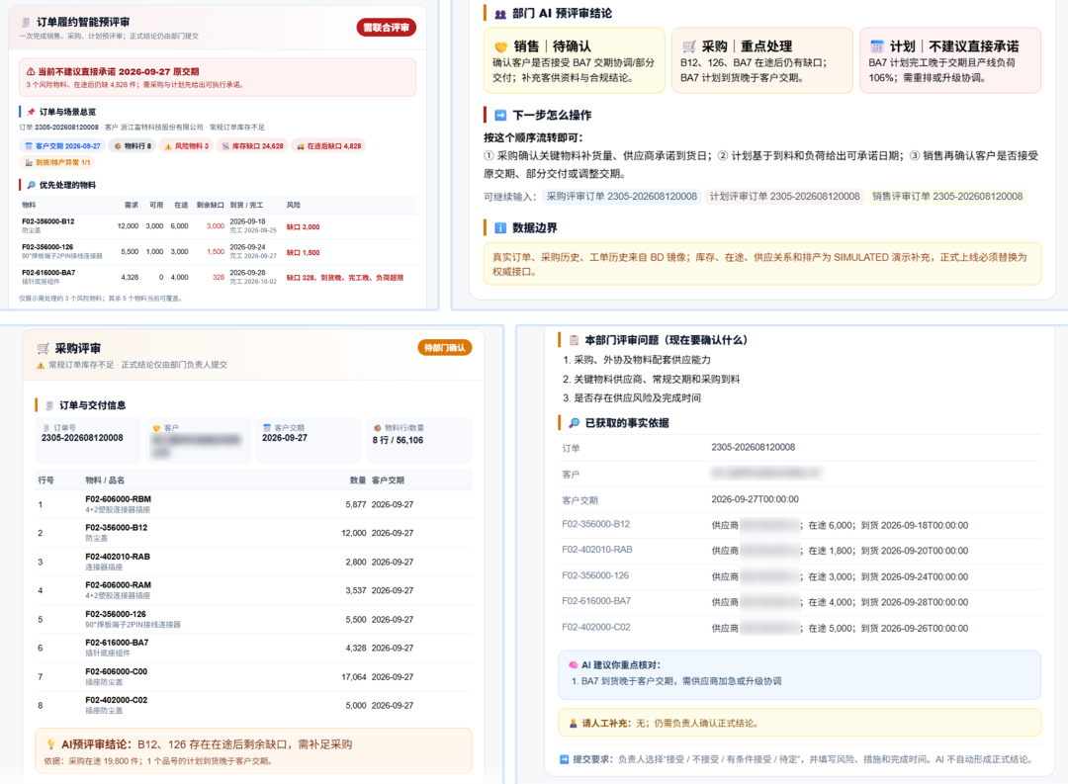Click the orange 待部门确认 badge
Screen dimensions: 1068x784
[445, 347]
